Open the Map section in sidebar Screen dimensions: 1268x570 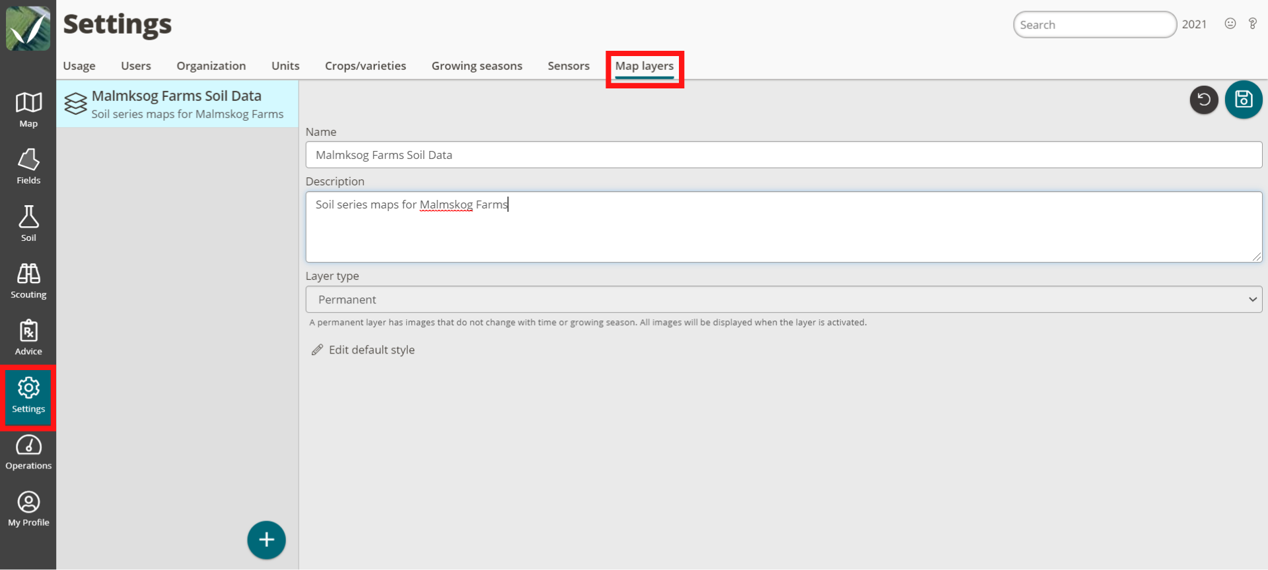(x=28, y=110)
